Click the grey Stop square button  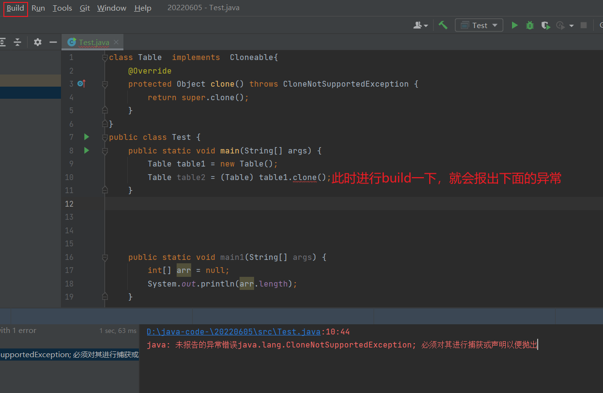(584, 25)
